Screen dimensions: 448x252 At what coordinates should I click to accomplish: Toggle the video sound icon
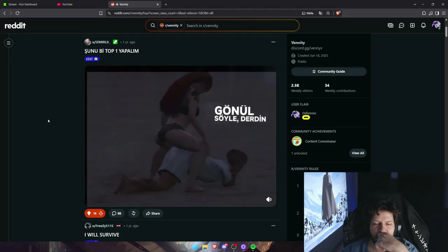click(x=269, y=199)
